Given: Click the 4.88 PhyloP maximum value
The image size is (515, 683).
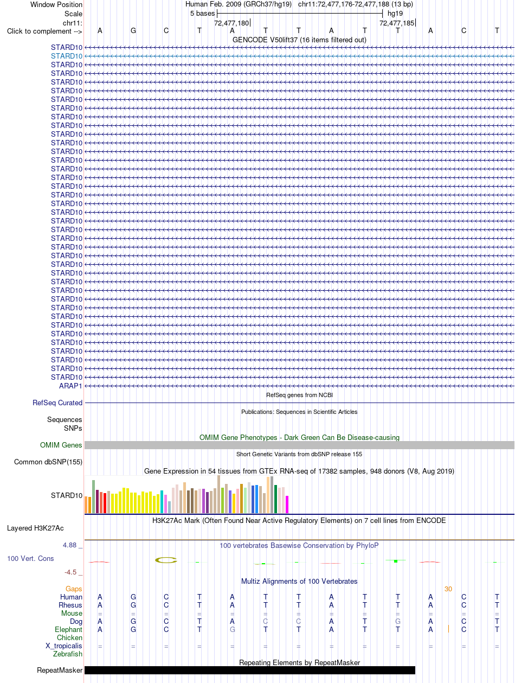Looking at the screenshot, I should [x=73, y=545].
